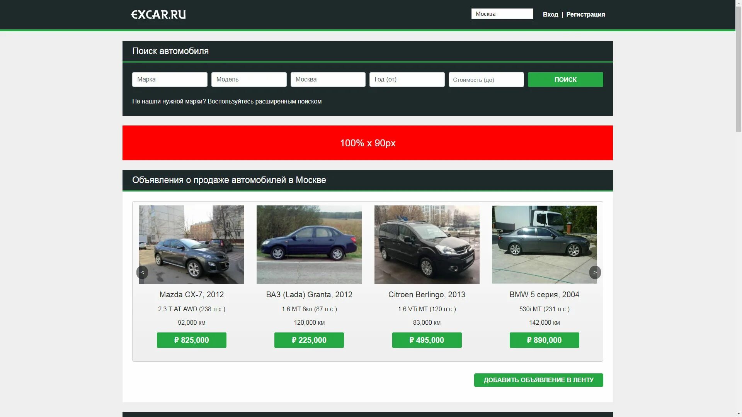Viewport: 742px width, 417px height.
Task: Click ДОБАВИТЬ ОБЪЯВЛЕНИЕ В ЛЕНТУ button
Action: (538, 380)
